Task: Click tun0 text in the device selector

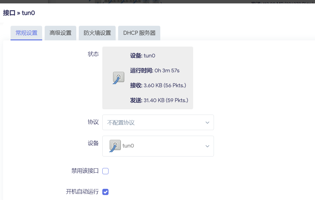Action: tap(128, 146)
